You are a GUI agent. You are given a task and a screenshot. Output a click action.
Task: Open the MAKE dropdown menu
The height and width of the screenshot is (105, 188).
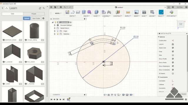pyautogui.click(x=144, y=16)
